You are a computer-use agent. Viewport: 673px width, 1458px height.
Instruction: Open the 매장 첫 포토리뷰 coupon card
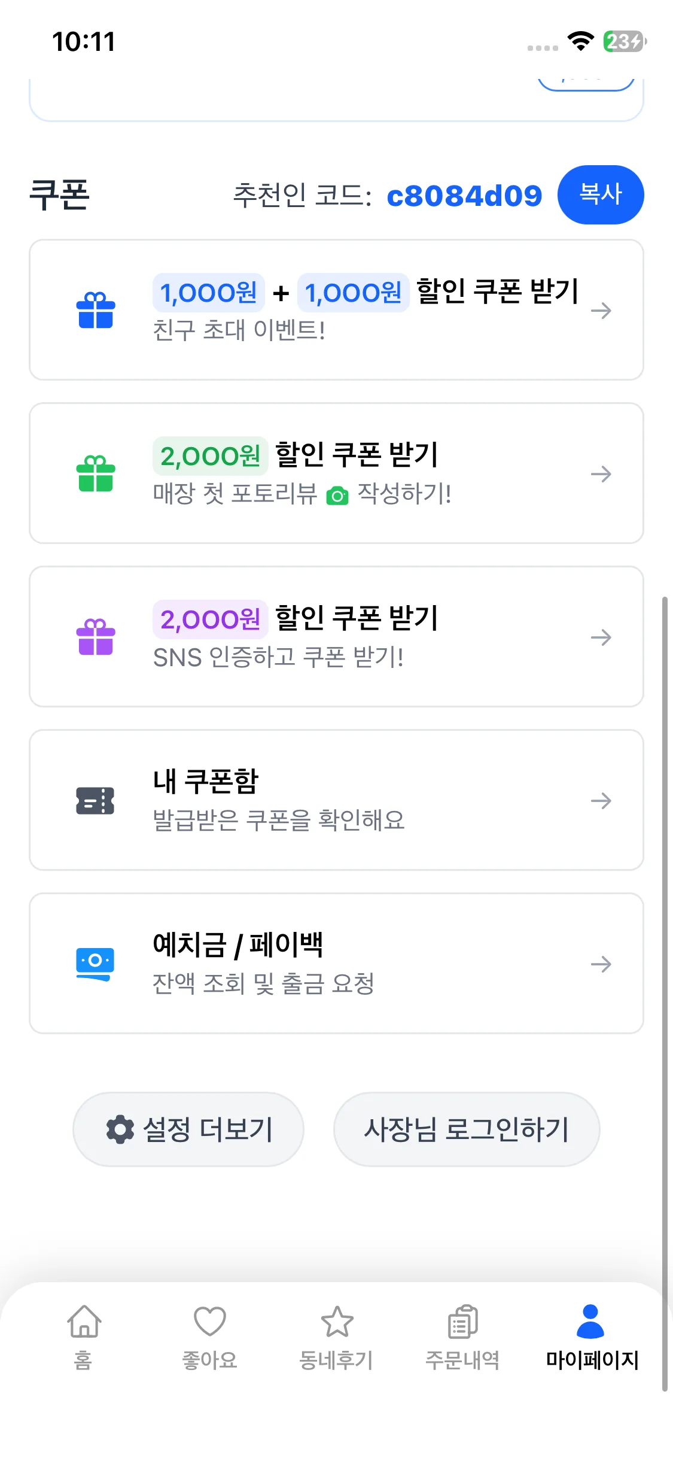336,473
